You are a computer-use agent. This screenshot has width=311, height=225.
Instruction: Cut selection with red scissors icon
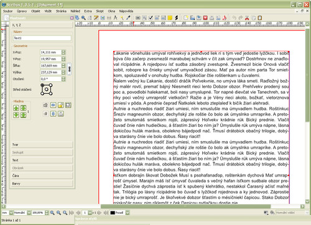pyautogui.click(x=247, y=18)
